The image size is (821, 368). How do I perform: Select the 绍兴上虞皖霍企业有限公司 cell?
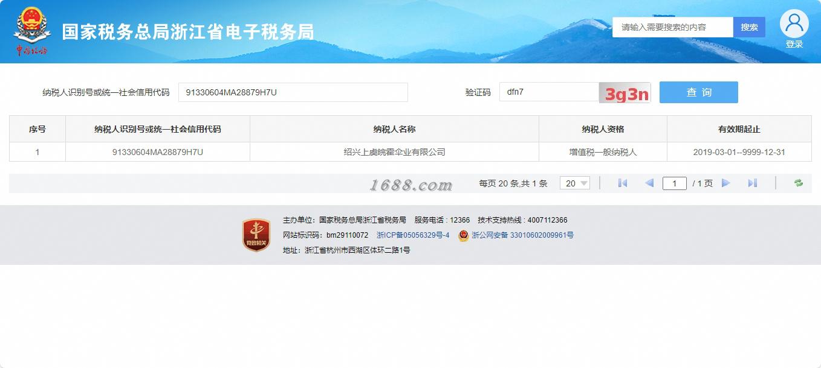pos(394,152)
